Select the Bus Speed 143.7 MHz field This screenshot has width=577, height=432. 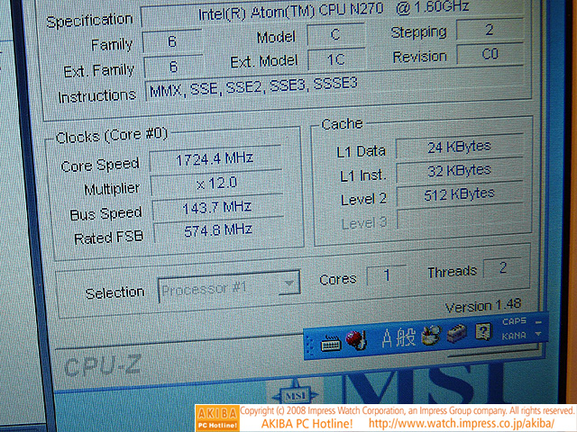(x=216, y=209)
